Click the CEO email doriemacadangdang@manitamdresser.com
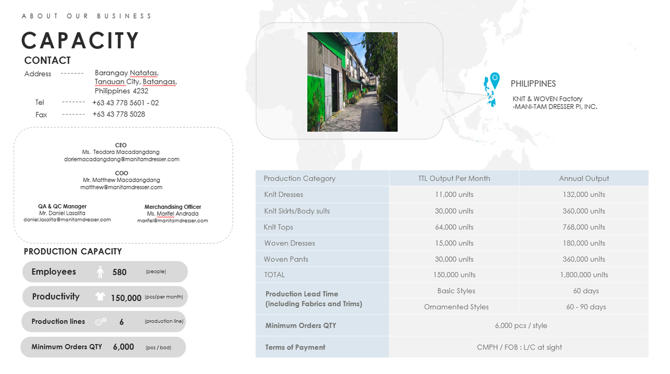Image resolution: width=670 pixels, height=374 pixels. 122,159
